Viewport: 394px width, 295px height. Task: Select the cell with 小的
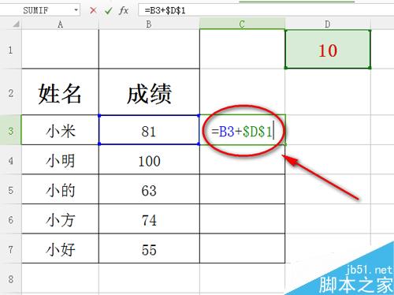tap(60, 189)
